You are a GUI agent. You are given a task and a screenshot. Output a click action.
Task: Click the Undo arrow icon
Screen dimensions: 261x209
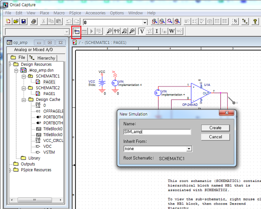[69, 21]
